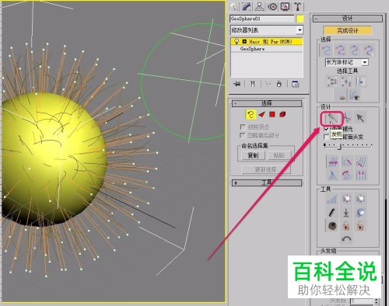Click the Make Unique icon
The image size is (389, 306).
(x=268, y=84)
